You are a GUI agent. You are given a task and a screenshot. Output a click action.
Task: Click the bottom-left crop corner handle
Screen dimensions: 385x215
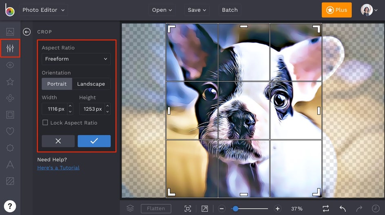pos(171,192)
